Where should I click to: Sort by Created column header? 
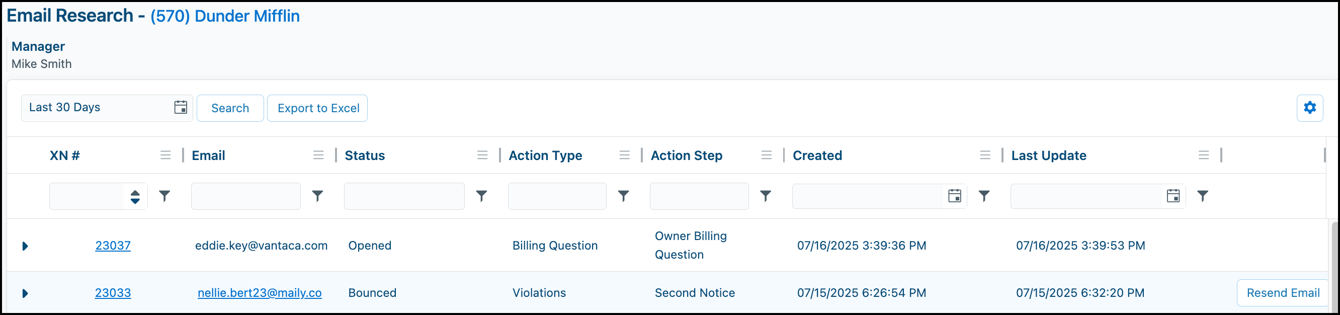pyautogui.click(x=817, y=155)
